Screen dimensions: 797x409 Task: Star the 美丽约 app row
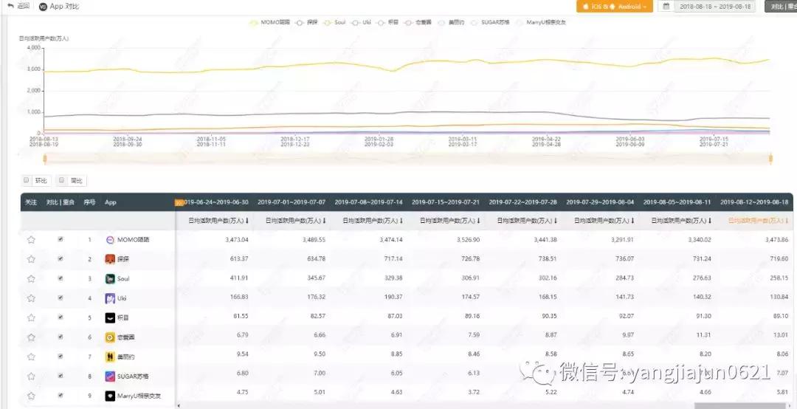(x=31, y=357)
